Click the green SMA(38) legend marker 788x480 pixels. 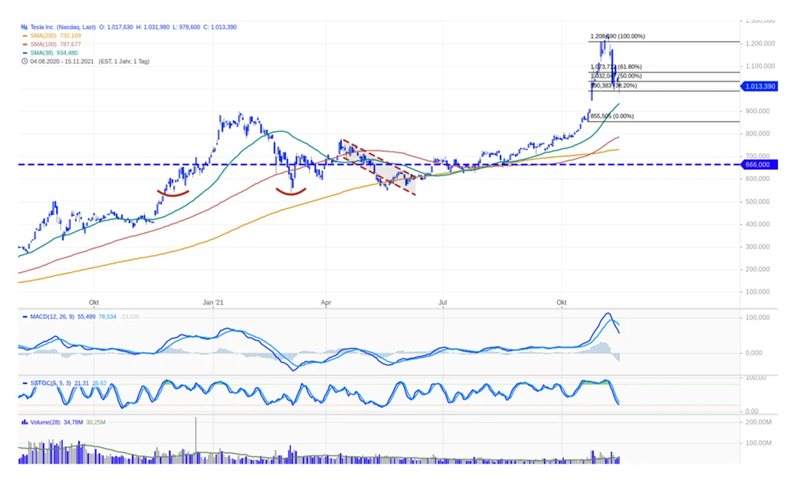pyautogui.click(x=24, y=53)
